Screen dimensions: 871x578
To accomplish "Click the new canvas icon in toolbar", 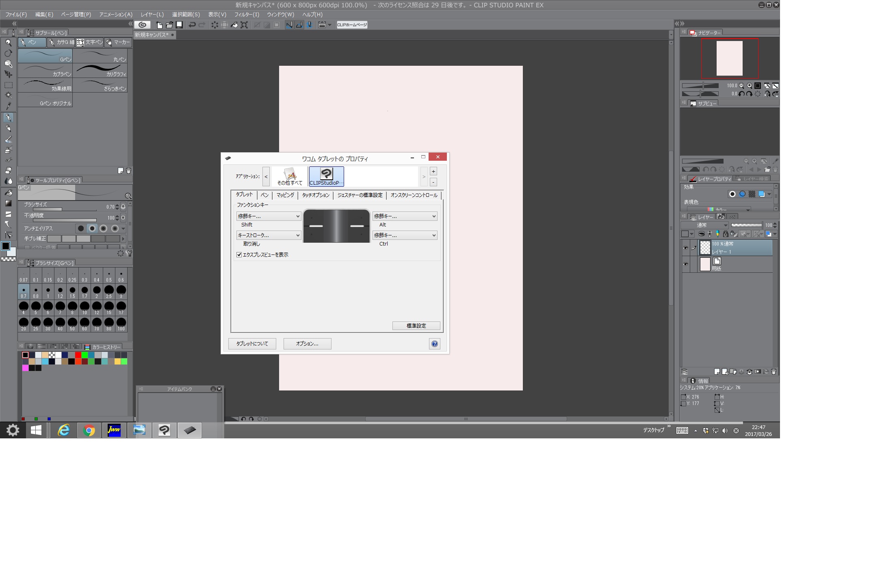I will [160, 25].
